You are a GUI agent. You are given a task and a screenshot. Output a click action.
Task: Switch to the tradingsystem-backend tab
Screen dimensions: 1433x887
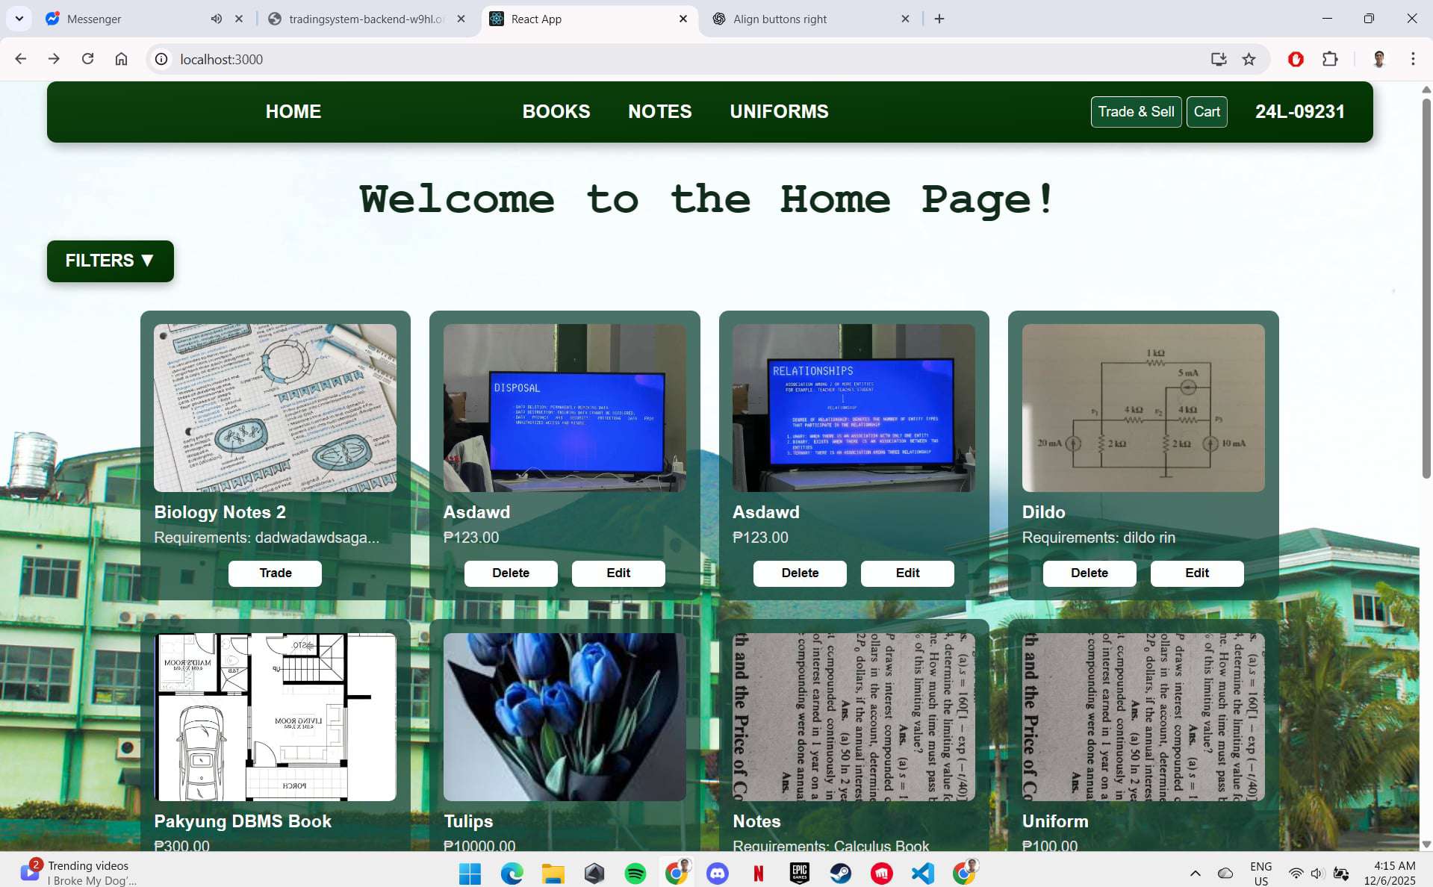tap(366, 19)
